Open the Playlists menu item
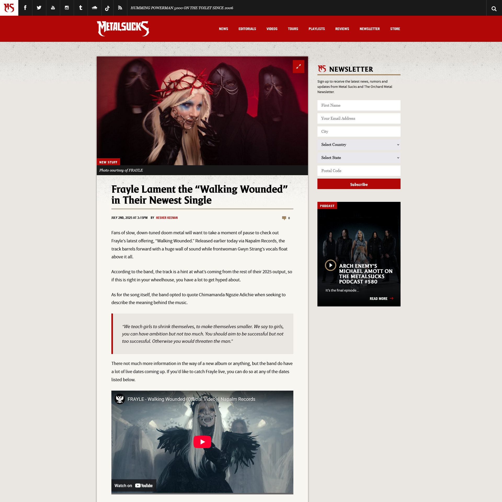This screenshot has width=502, height=502. (317, 29)
